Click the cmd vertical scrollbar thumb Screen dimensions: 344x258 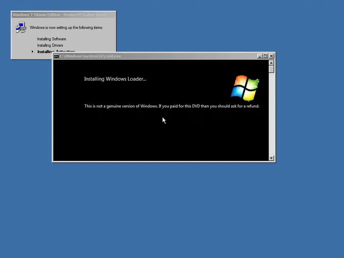[x=271, y=69]
